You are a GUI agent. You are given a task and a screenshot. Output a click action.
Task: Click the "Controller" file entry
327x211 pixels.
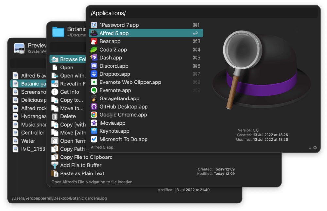click(28, 132)
